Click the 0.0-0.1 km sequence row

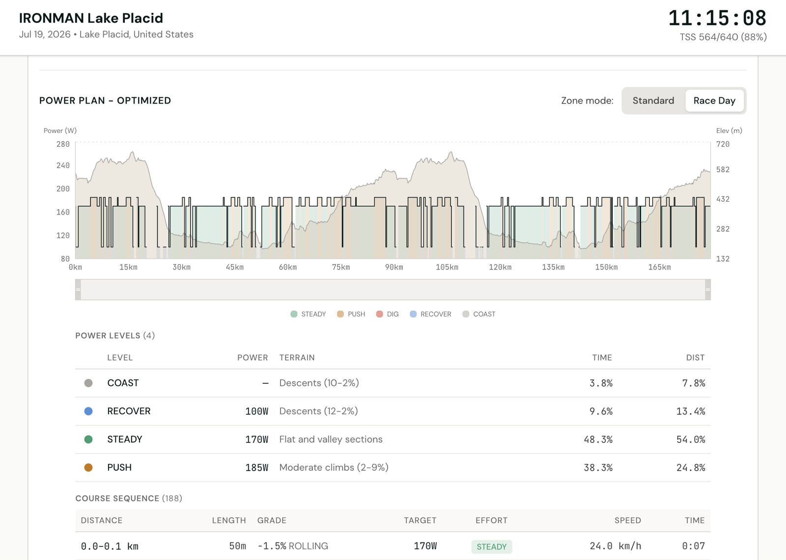click(393, 546)
